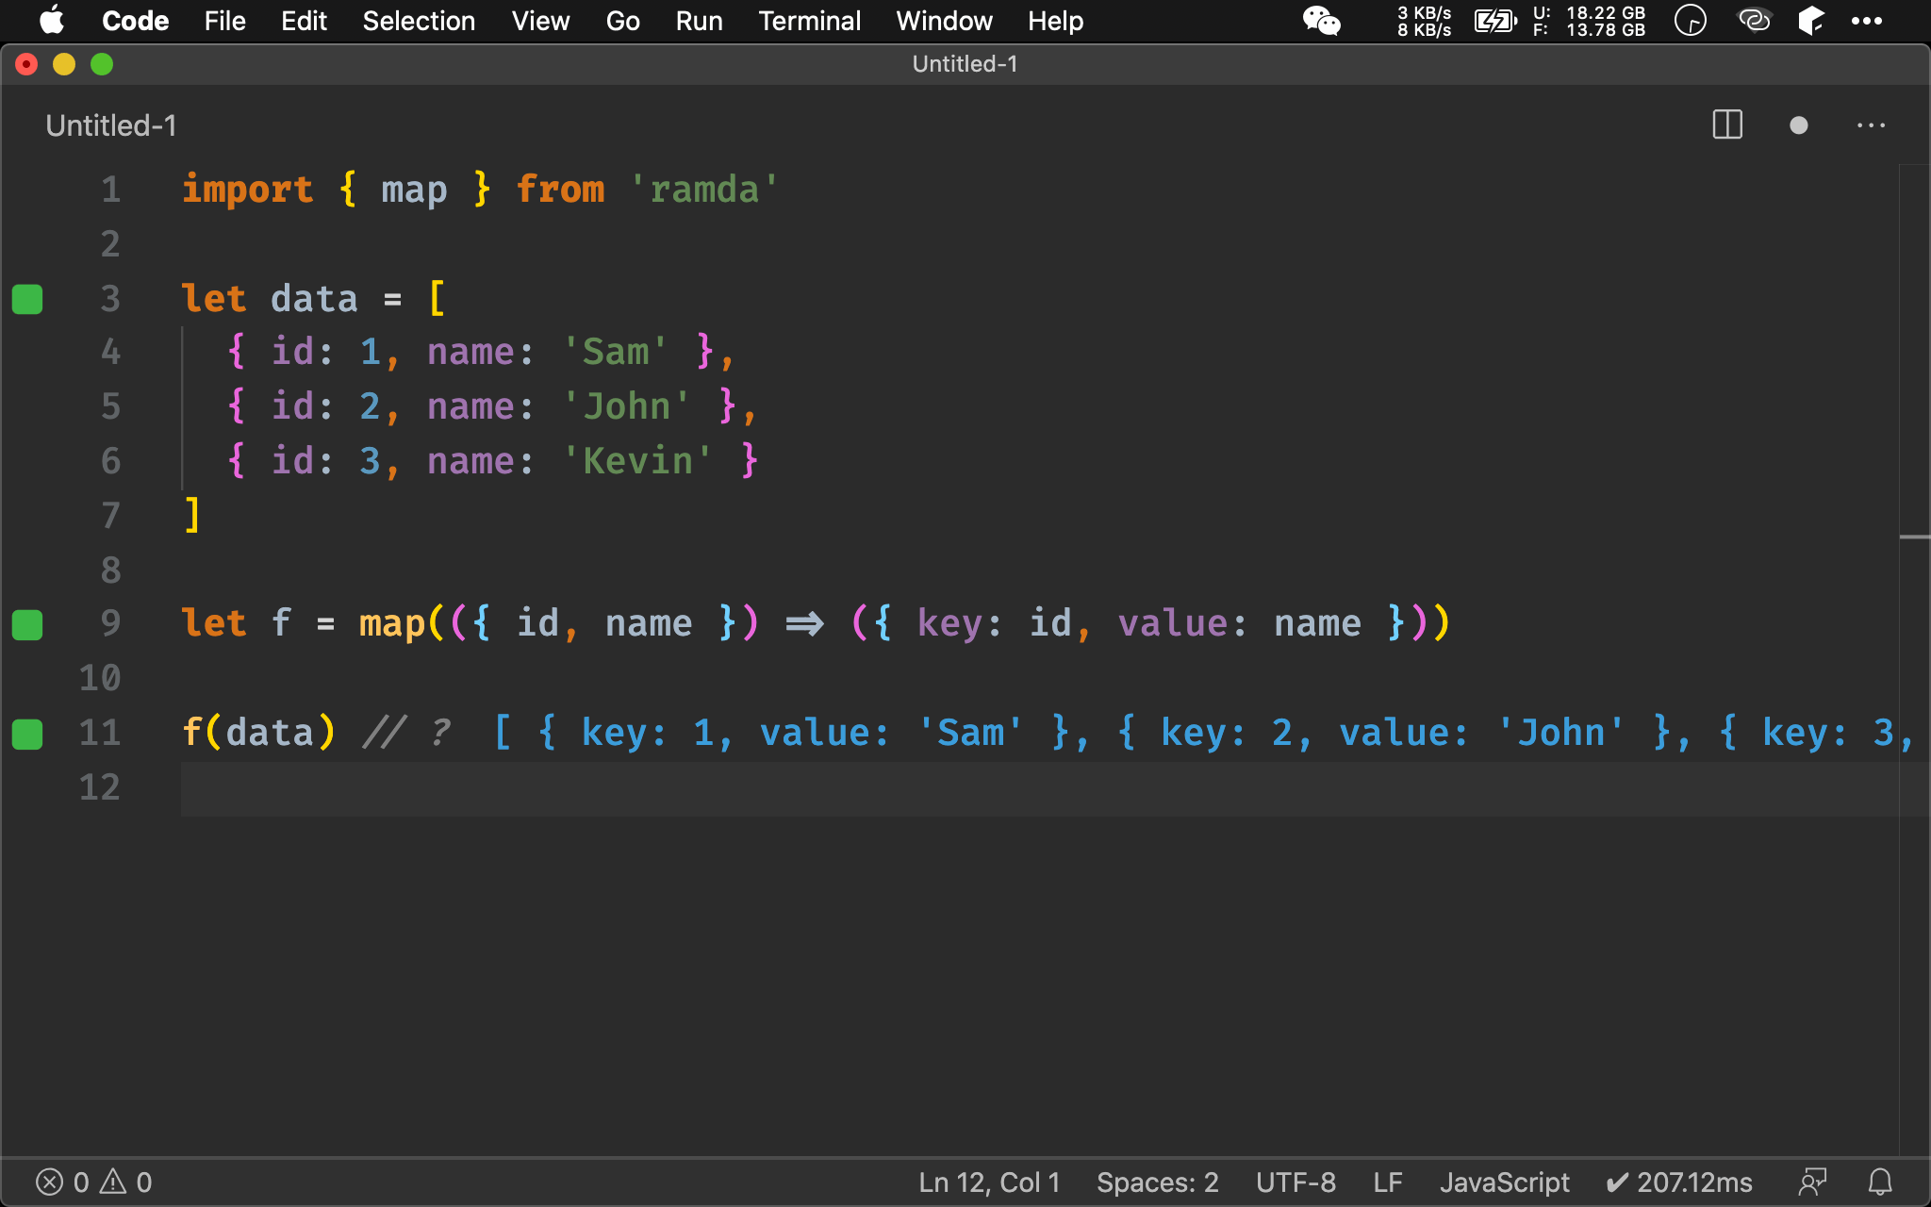
Task: Click the WeChat menu bar icon
Action: (x=1321, y=21)
